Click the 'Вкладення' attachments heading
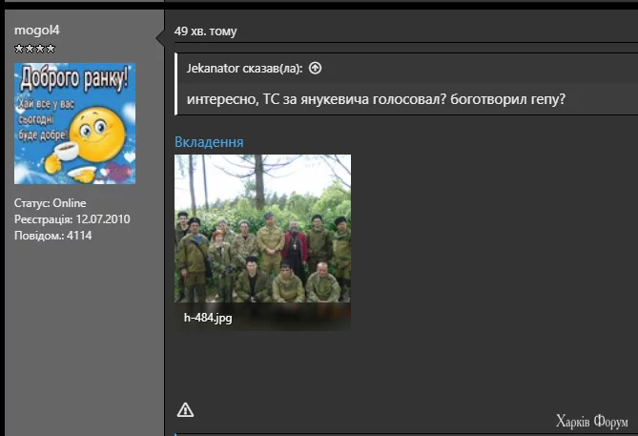This screenshot has width=638, height=436. (x=209, y=142)
